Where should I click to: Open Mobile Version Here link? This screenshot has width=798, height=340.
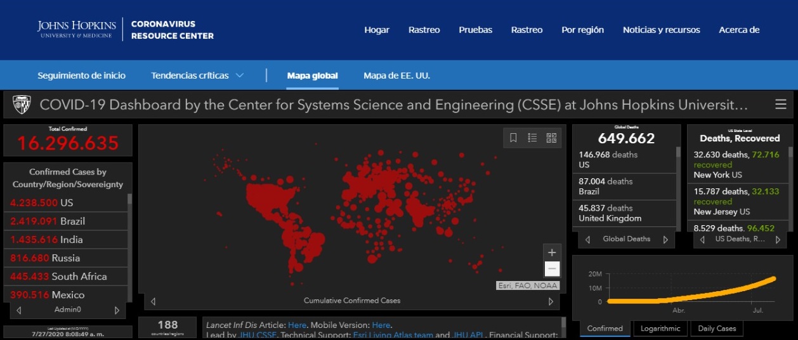tap(381, 325)
